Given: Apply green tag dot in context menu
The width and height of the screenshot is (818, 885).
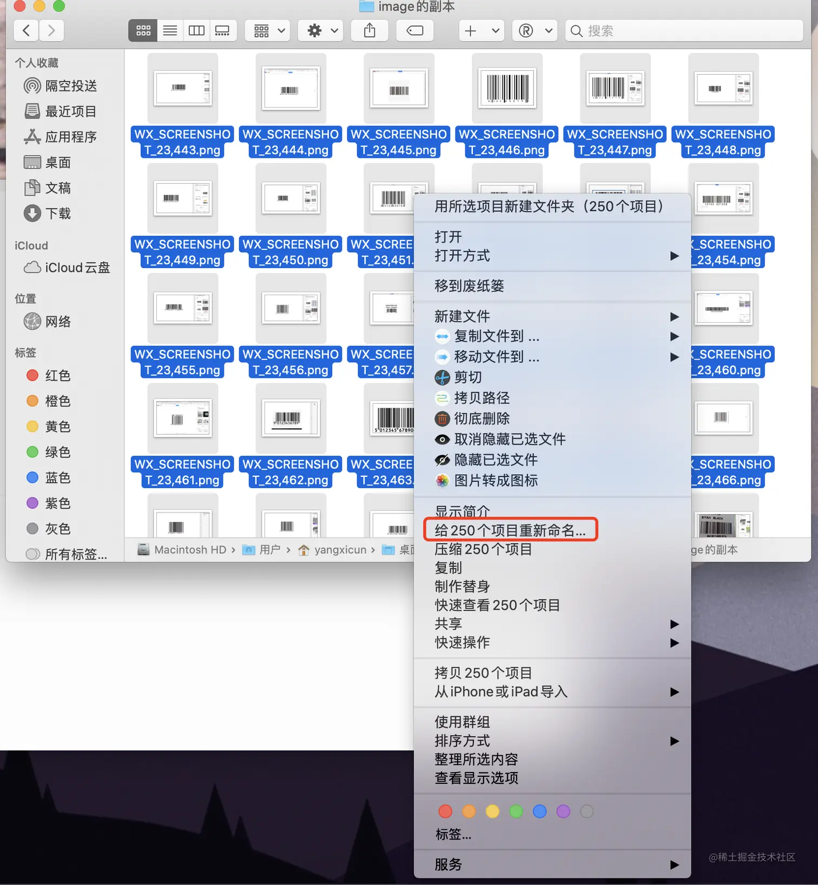Looking at the screenshot, I should point(516,811).
